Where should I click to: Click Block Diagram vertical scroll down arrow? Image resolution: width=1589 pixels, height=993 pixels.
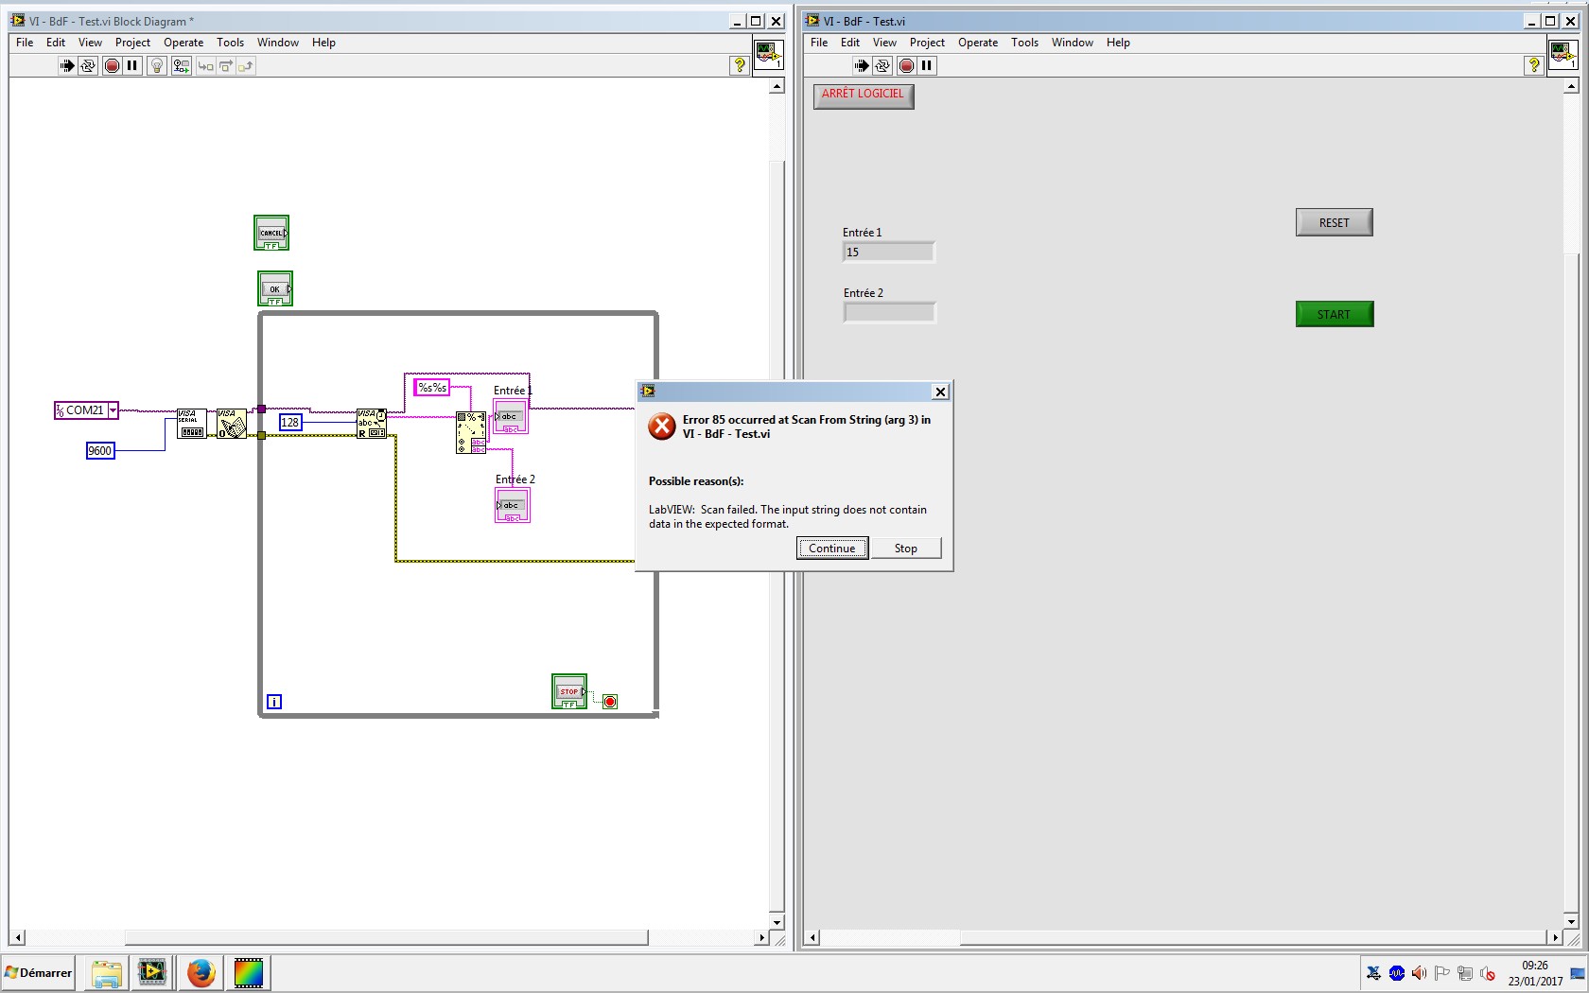777,922
